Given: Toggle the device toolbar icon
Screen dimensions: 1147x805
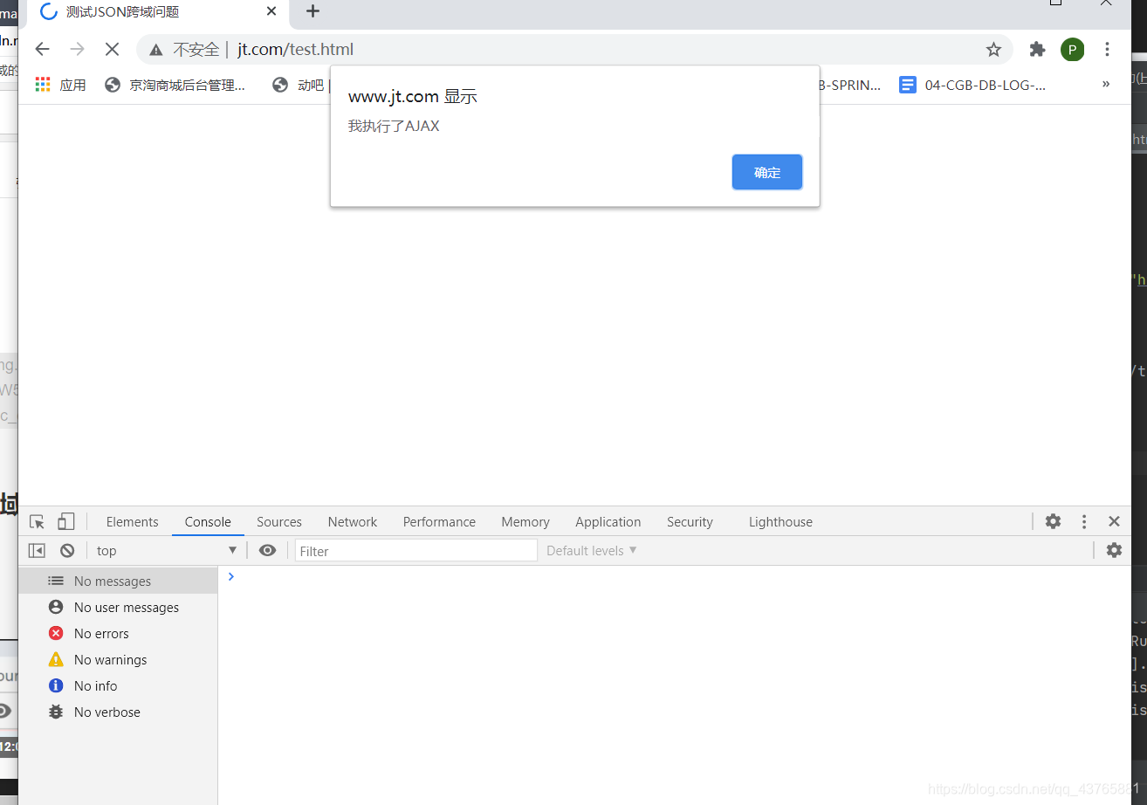Looking at the screenshot, I should 66,522.
